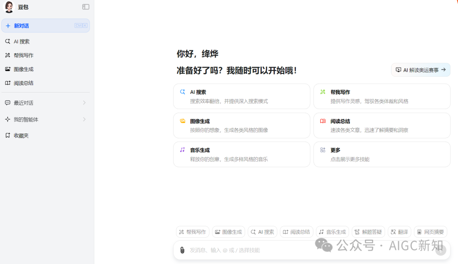
Task: Choose the AI 搜索 chip above input
Action: coord(263,232)
